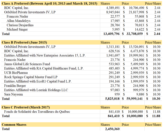The width and height of the screenshot is (163, 133).
Task: Click OrbiMed shares 8,945,044 cell
Action: [113, 12]
